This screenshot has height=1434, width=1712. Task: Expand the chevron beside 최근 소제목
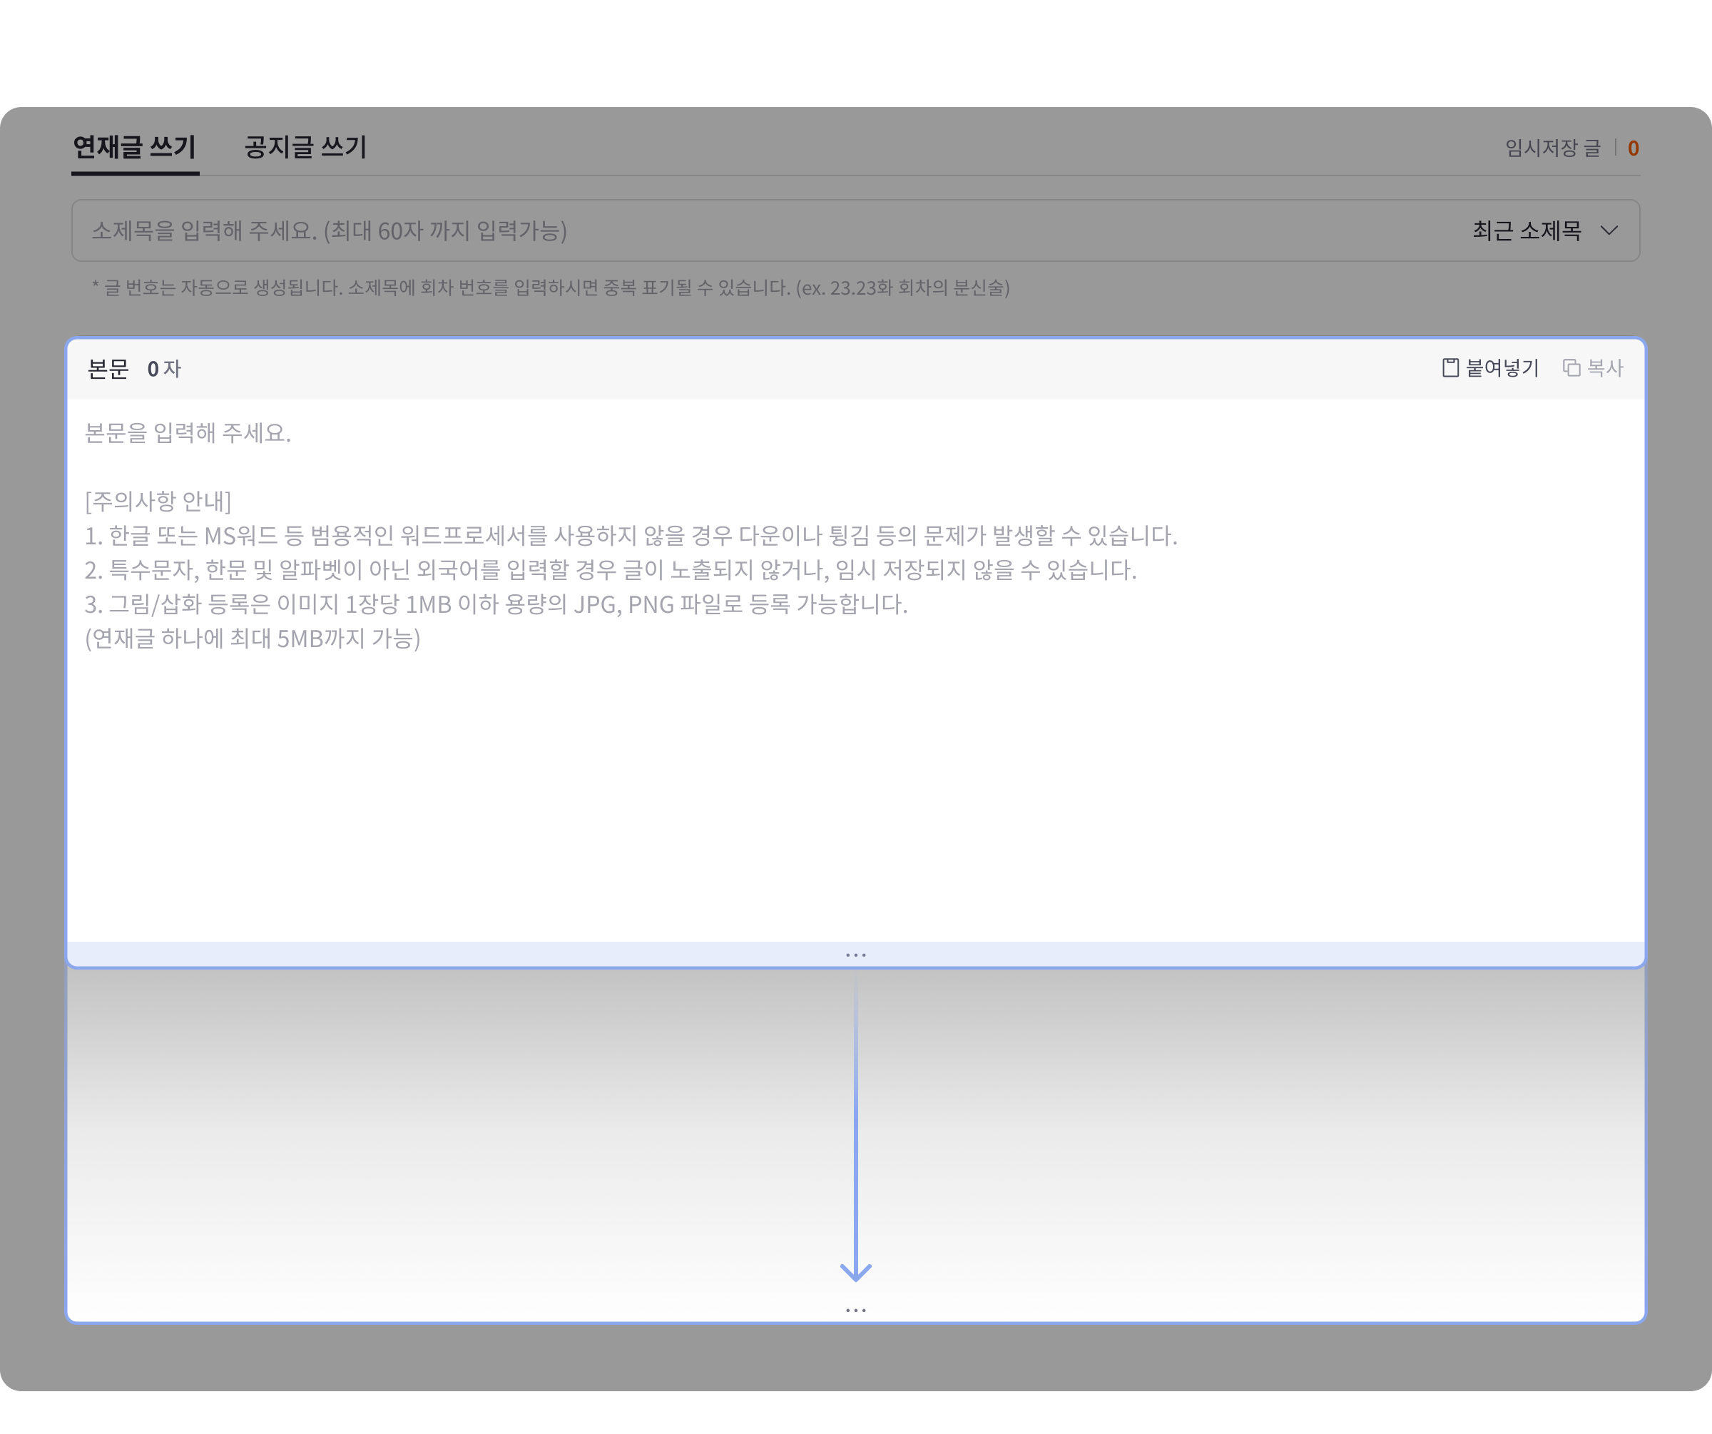[x=1609, y=230]
